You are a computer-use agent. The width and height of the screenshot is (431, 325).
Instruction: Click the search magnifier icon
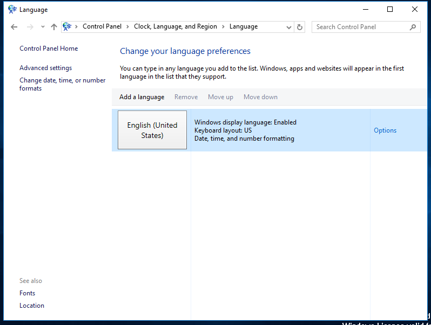pyautogui.click(x=413, y=27)
